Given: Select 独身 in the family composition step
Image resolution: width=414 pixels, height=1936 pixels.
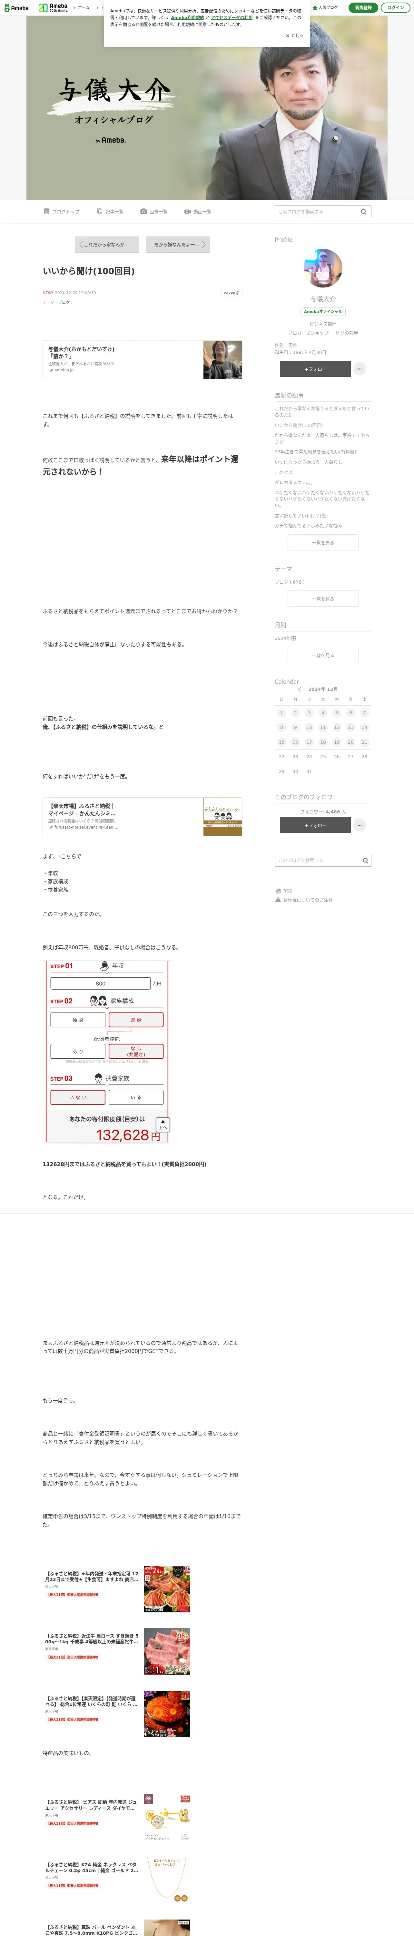Looking at the screenshot, I should (78, 1020).
